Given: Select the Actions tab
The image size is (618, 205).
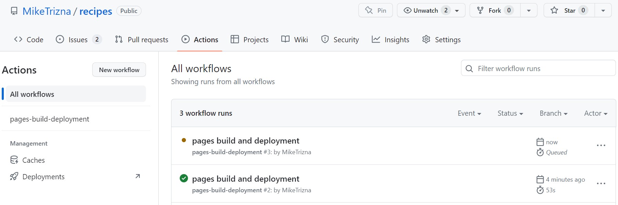Looking at the screenshot, I should click(200, 39).
